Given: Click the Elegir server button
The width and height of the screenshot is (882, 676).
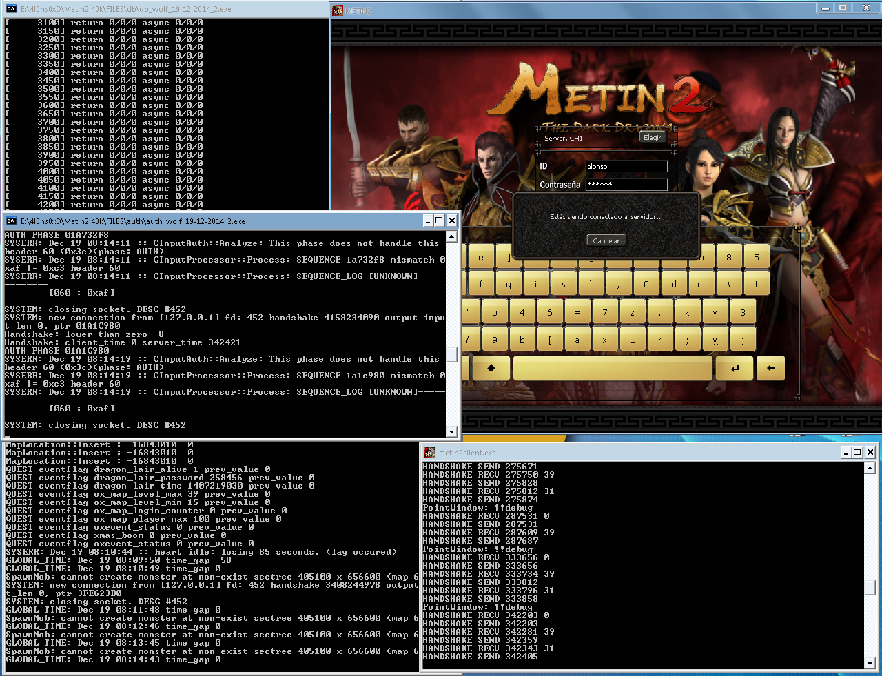Looking at the screenshot, I should pyautogui.click(x=652, y=137).
